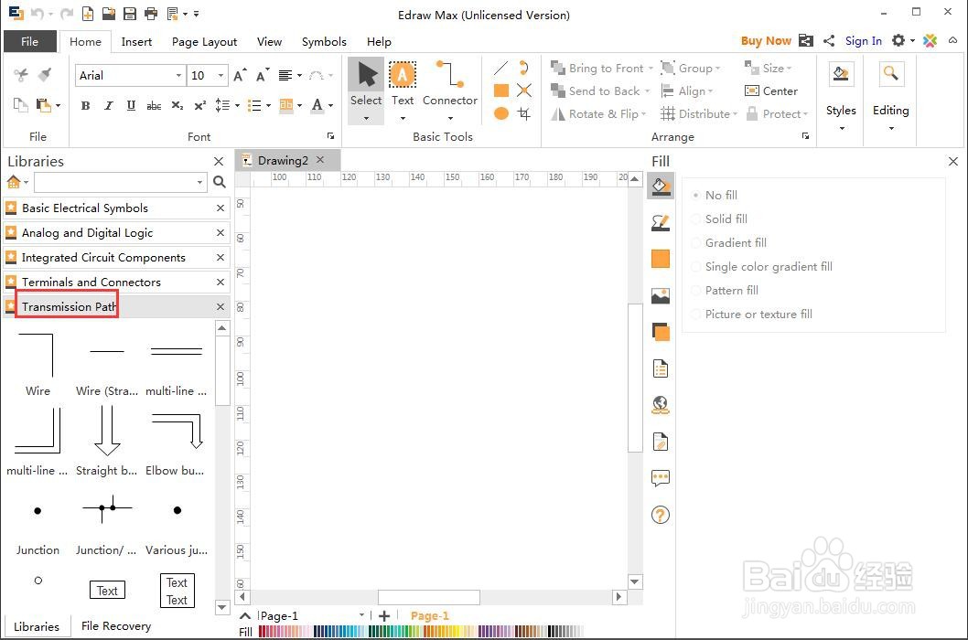Select the crop tool icon
Screen dimensions: 968x640
point(524,113)
